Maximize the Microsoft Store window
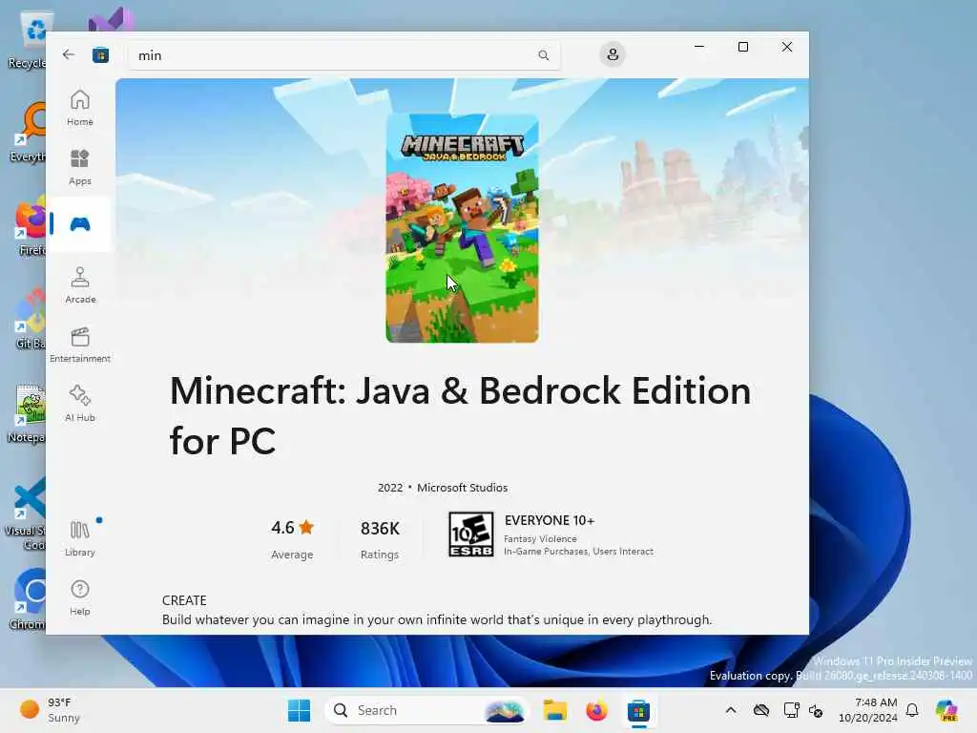 pyautogui.click(x=742, y=47)
